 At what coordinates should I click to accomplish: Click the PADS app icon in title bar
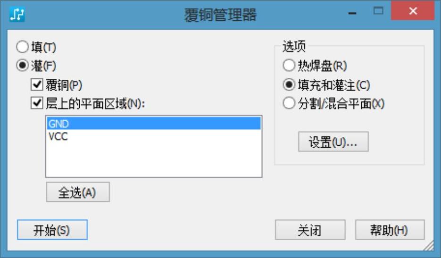[x=17, y=14]
